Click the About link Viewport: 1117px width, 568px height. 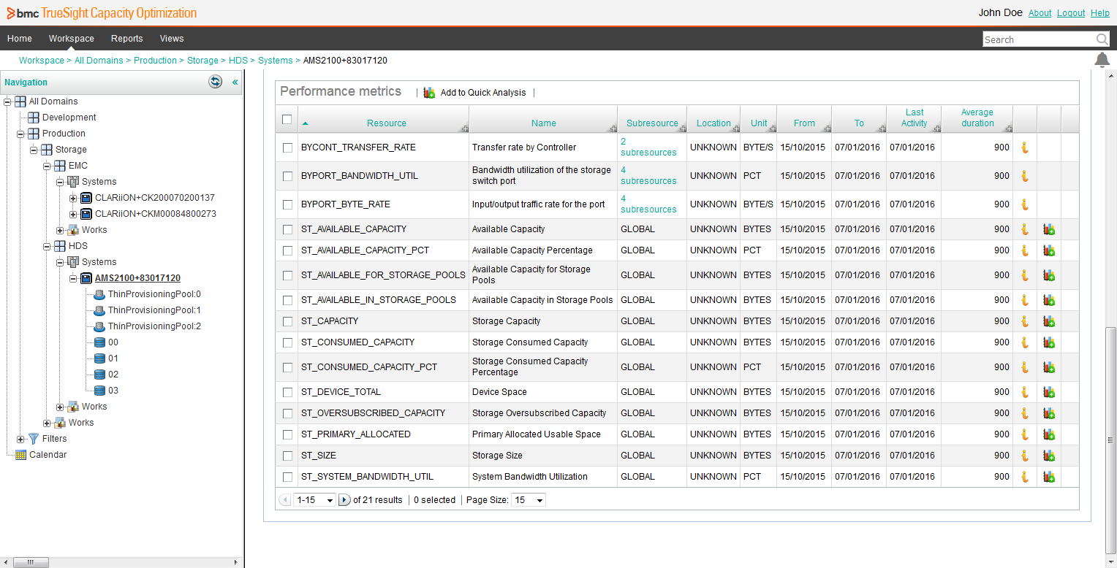point(1040,13)
